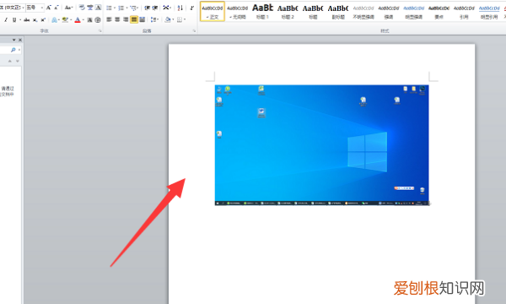Image resolution: width=506 pixels, height=304 pixels.
Task: Go to previous navigation result arrow
Action: point(9,61)
